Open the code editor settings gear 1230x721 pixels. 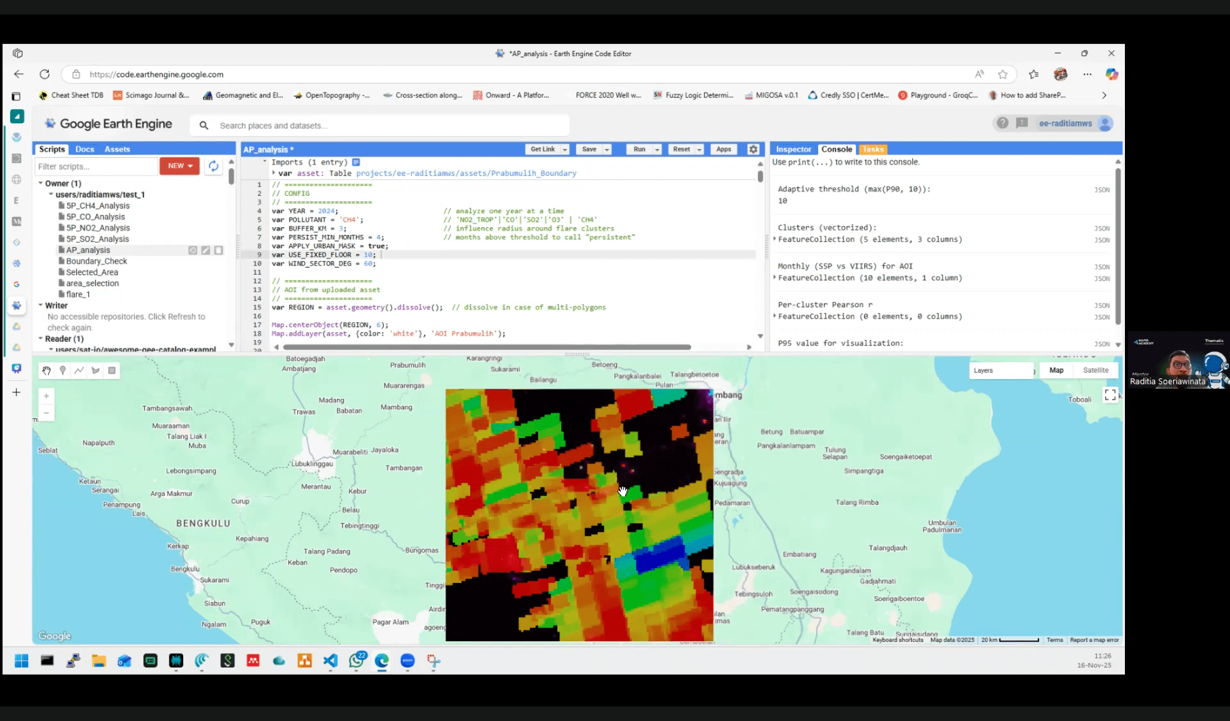pos(753,149)
